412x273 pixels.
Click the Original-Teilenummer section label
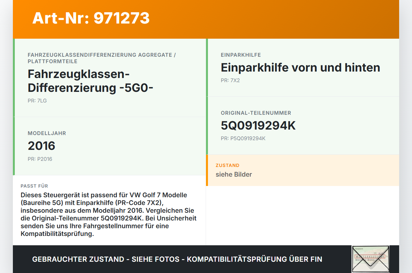click(256, 113)
